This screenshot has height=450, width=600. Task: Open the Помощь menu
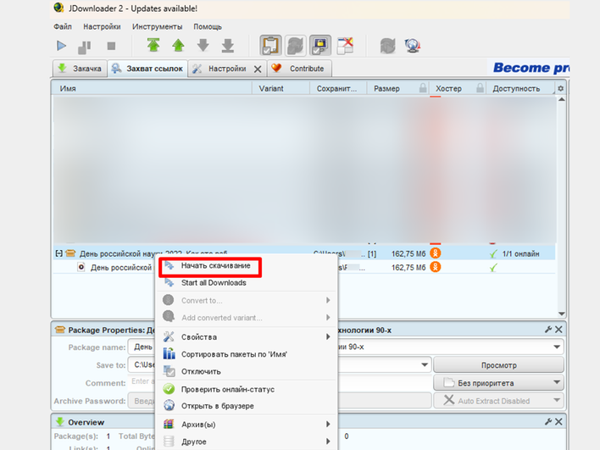point(208,26)
